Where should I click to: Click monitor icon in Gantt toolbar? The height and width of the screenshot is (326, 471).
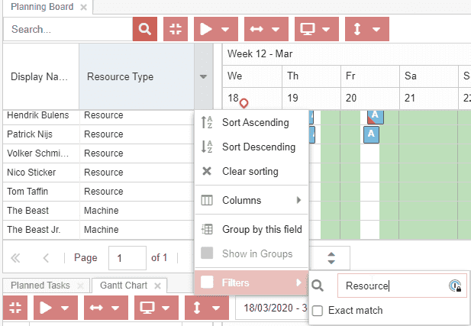147,308
